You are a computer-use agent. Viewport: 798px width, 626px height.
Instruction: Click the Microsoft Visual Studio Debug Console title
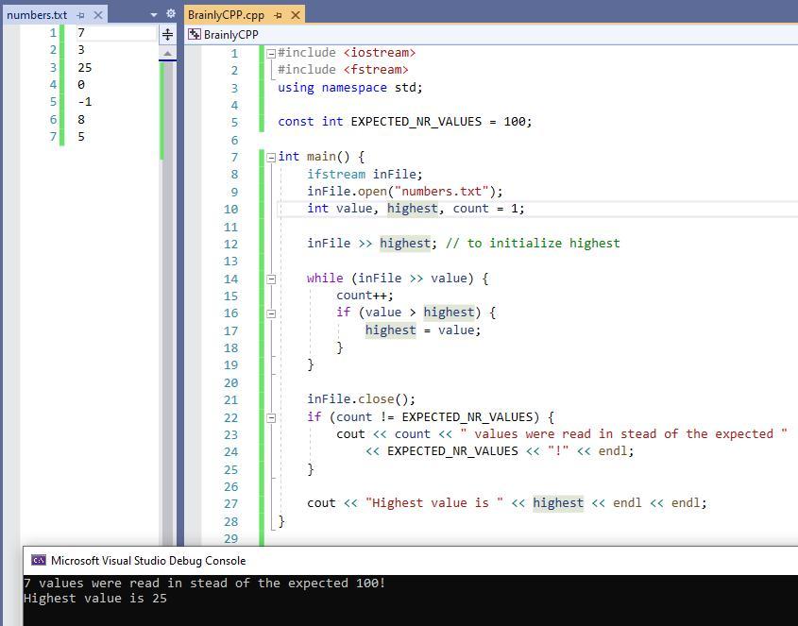(x=148, y=560)
